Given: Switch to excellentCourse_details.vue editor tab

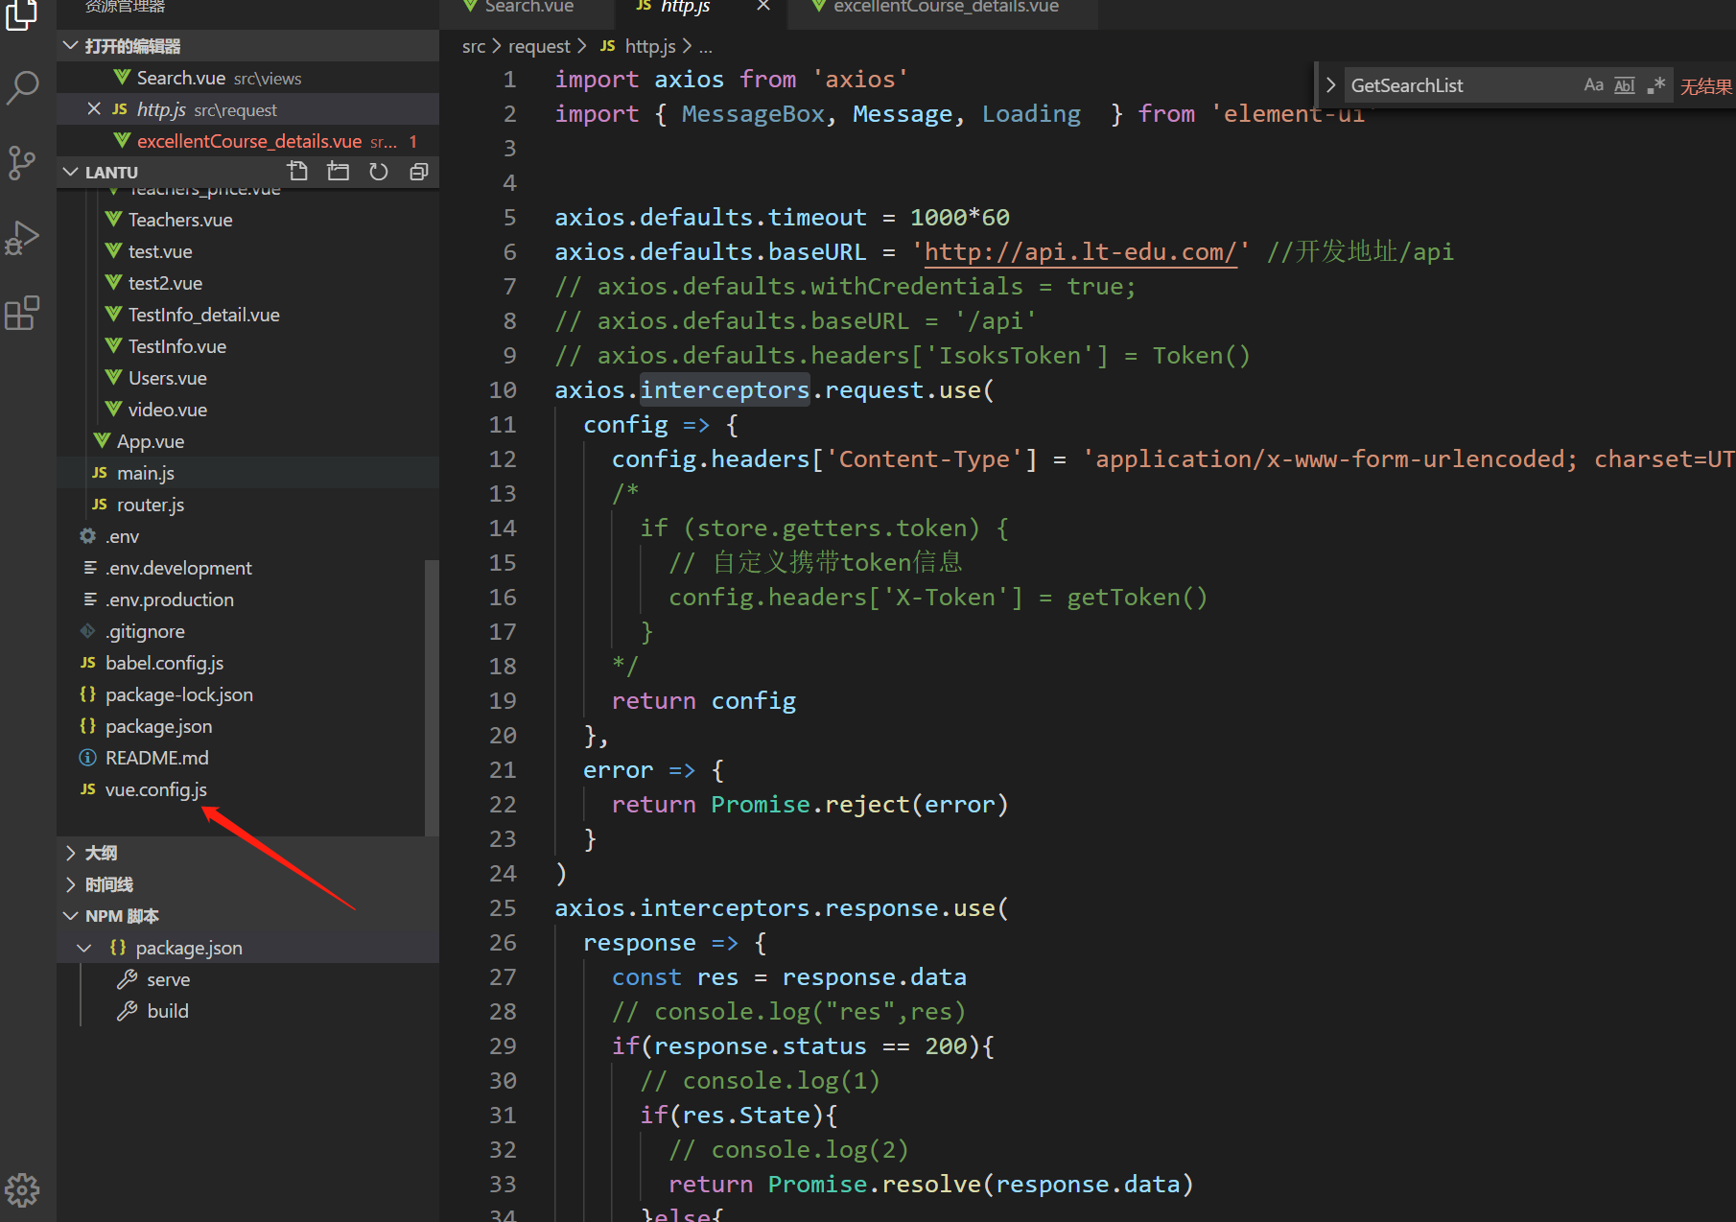Looking at the screenshot, I should coord(945,7).
